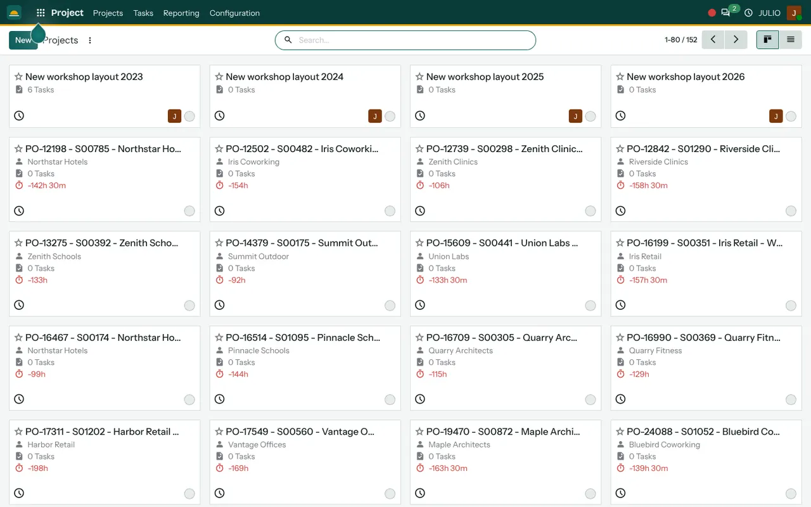Open the 6 Tasks link on layout 2023
The width and height of the screenshot is (811, 507).
coord(41,90)
